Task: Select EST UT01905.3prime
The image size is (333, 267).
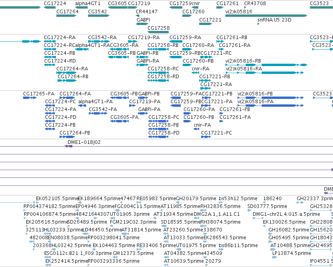Action: [112, 218]
